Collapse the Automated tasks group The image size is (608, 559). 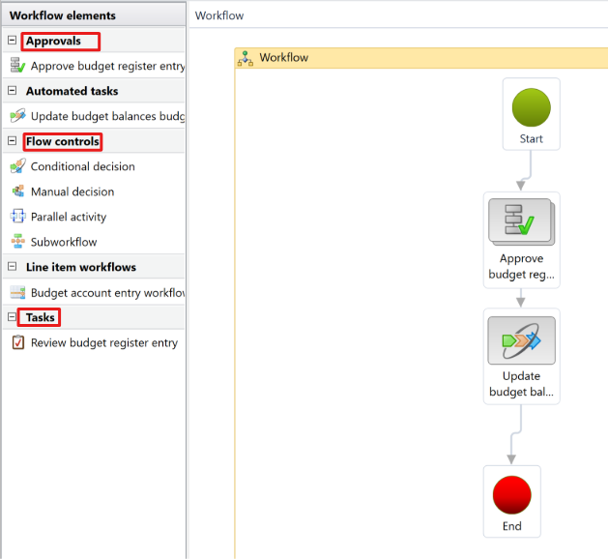(12, 90)
